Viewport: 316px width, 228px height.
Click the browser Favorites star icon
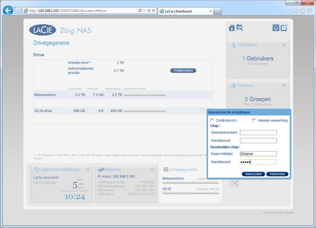303,11
